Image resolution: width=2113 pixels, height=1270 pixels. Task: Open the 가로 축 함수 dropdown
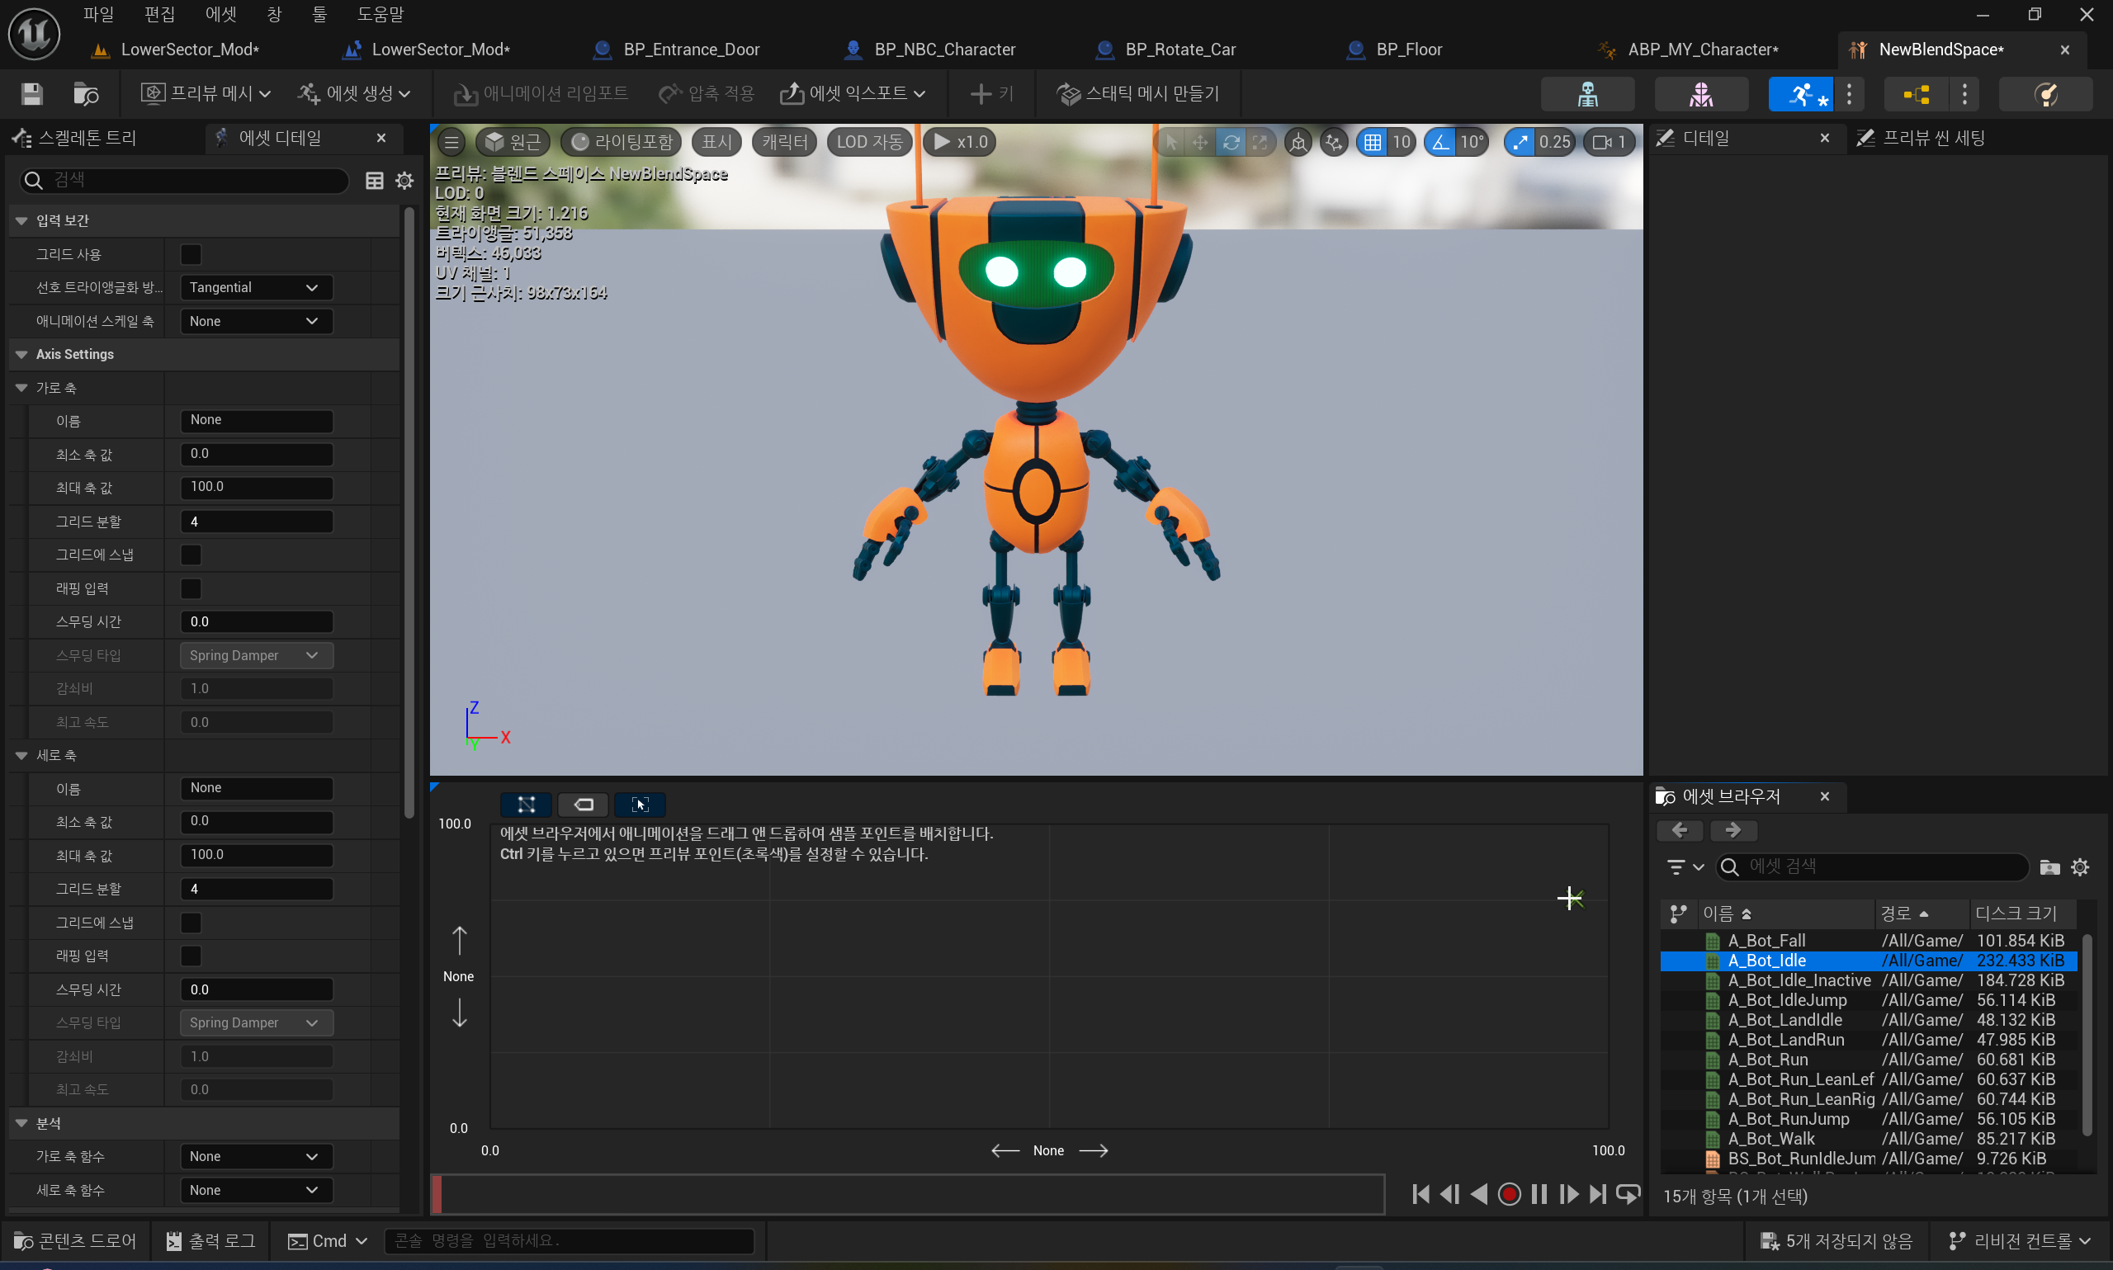point(255,1156)
